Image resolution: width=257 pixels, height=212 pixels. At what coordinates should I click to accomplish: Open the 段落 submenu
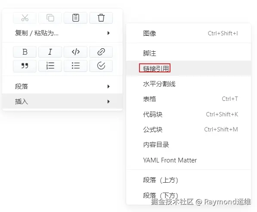tap(62, 86)
